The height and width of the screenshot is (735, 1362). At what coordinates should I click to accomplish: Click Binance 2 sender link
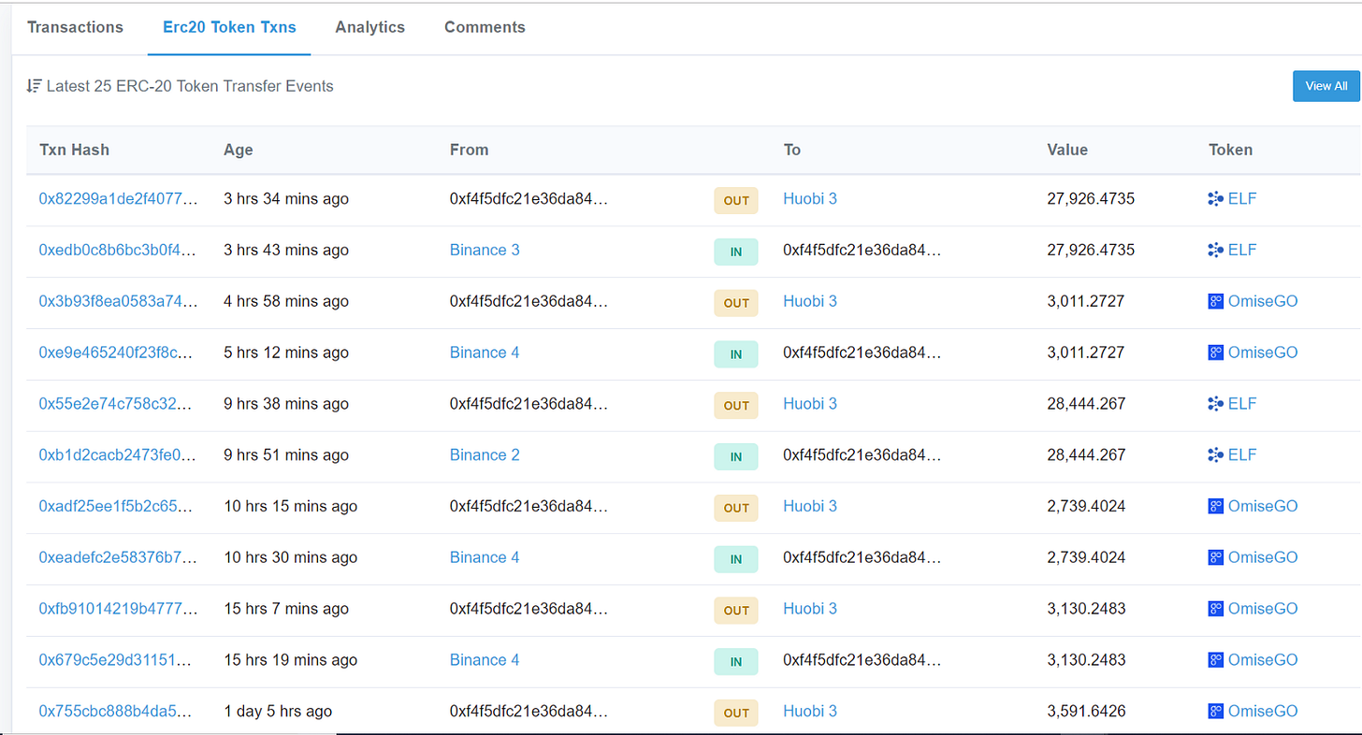click(485, 455)
